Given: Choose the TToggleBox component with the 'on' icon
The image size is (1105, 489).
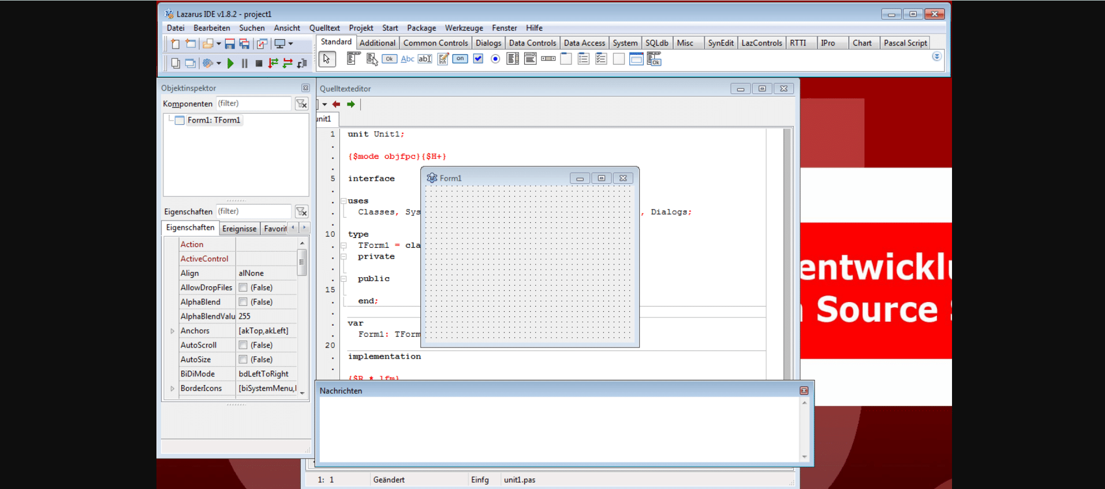Looking at the screenshot, I should tap(460, 59).
